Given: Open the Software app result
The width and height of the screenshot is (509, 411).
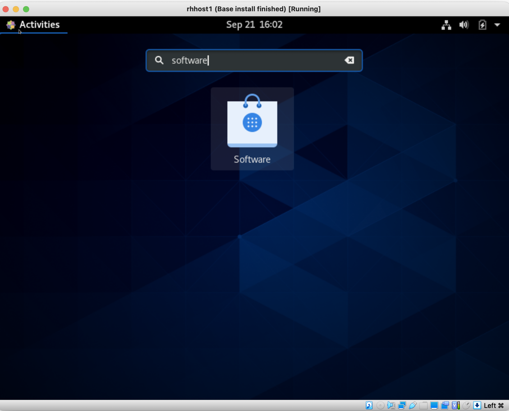Looking at the screenshot, I should point(252,129).
